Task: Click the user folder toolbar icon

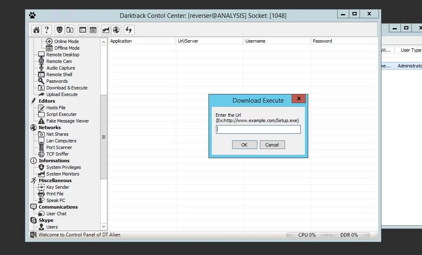Action: tap(70, 30)
